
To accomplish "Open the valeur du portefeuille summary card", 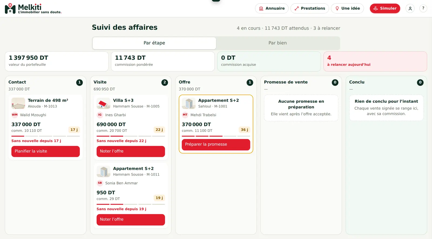I will click(57, 61).
